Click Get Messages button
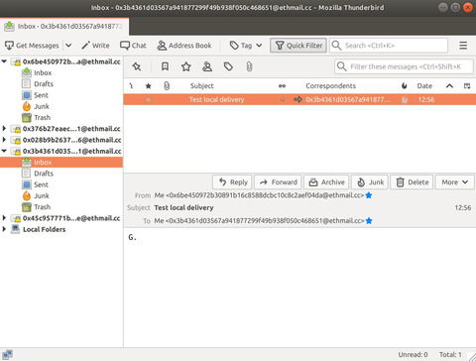 point(32,46)
